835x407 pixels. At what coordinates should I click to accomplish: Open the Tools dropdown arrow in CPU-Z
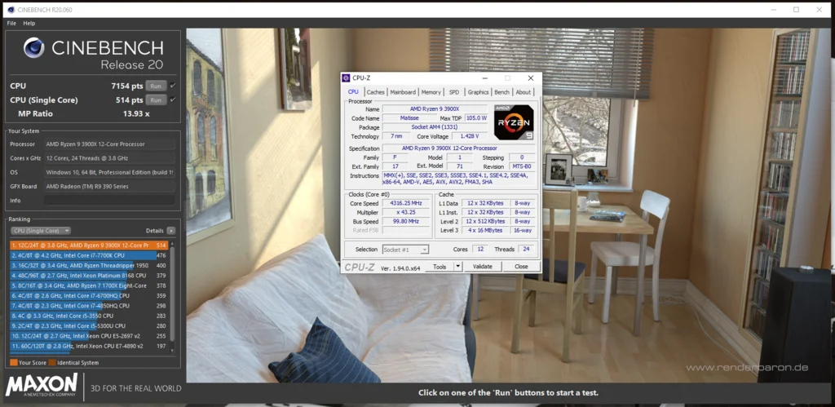[x=457, y=267]
